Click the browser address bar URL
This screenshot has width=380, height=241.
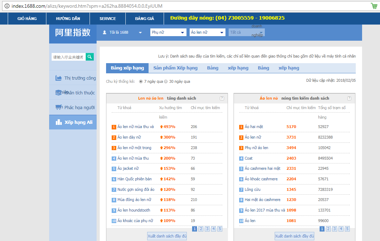[87, 6]
